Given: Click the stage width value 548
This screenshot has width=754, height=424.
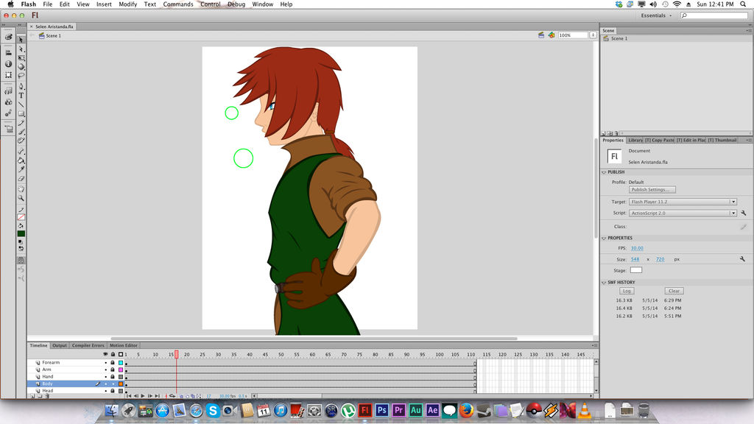Looking at the screenshot, I should (635, 260).
